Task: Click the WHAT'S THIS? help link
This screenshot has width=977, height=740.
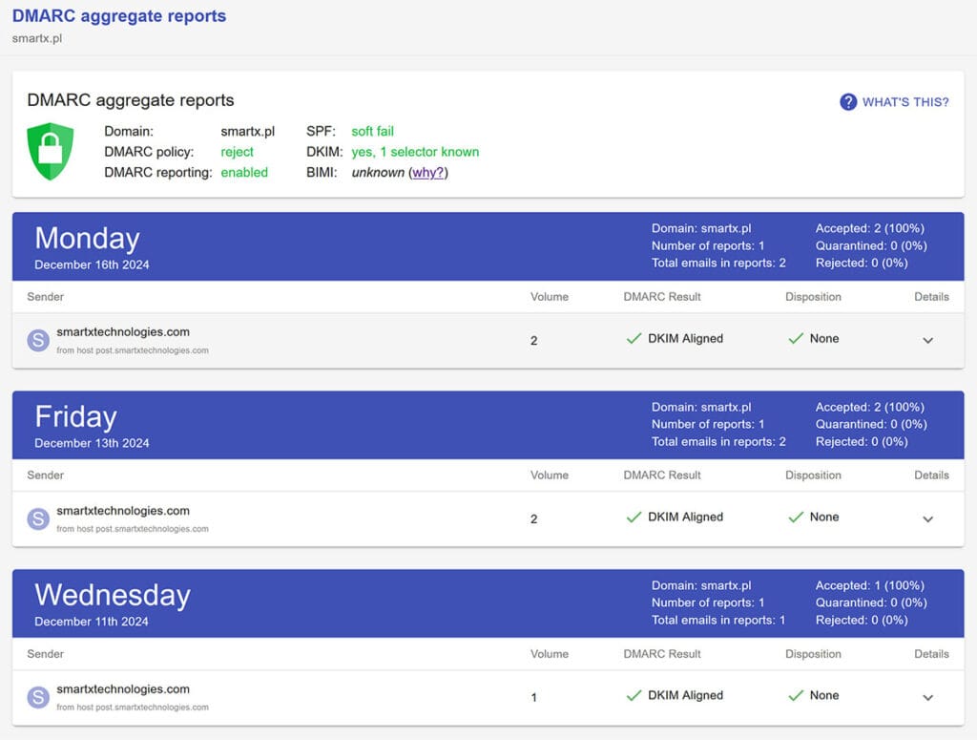Action: click(904, 102)
